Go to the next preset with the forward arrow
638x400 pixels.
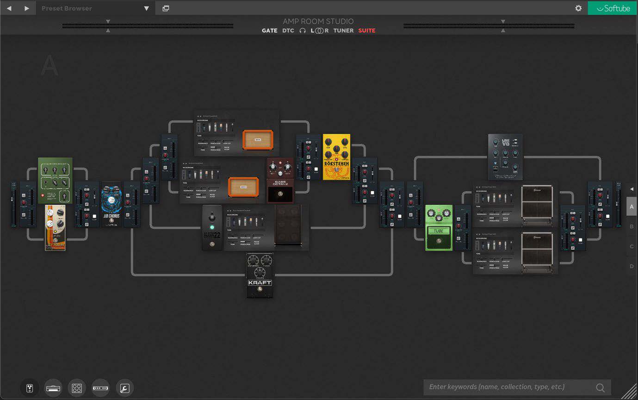pos(26,8)
